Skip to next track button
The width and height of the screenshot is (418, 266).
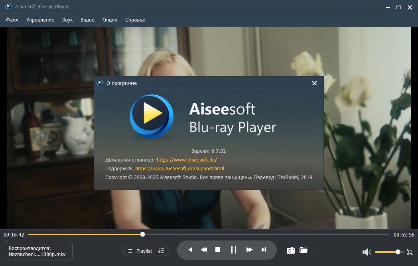[x=263, y=250]
